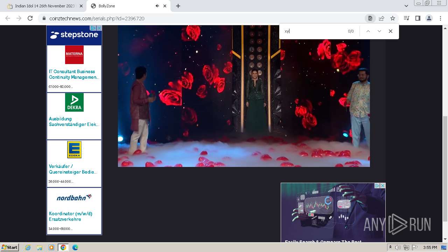The width and height of the screenshot is (448, 252).
Task: Close the stepstone sidebar ad
Action: pos(99,28)
